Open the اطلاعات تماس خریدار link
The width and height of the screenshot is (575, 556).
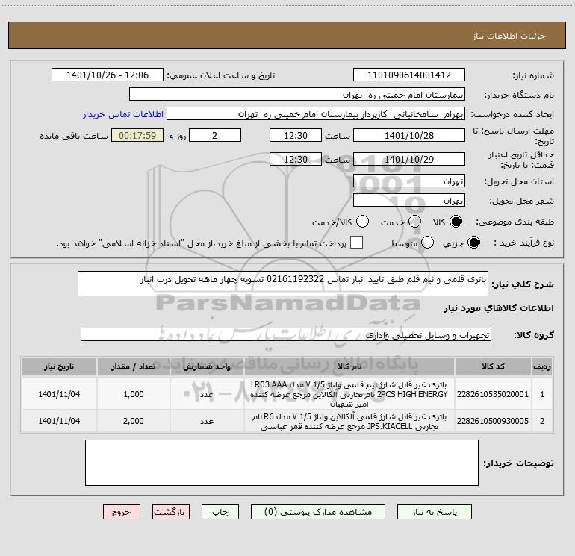point(123,114)
